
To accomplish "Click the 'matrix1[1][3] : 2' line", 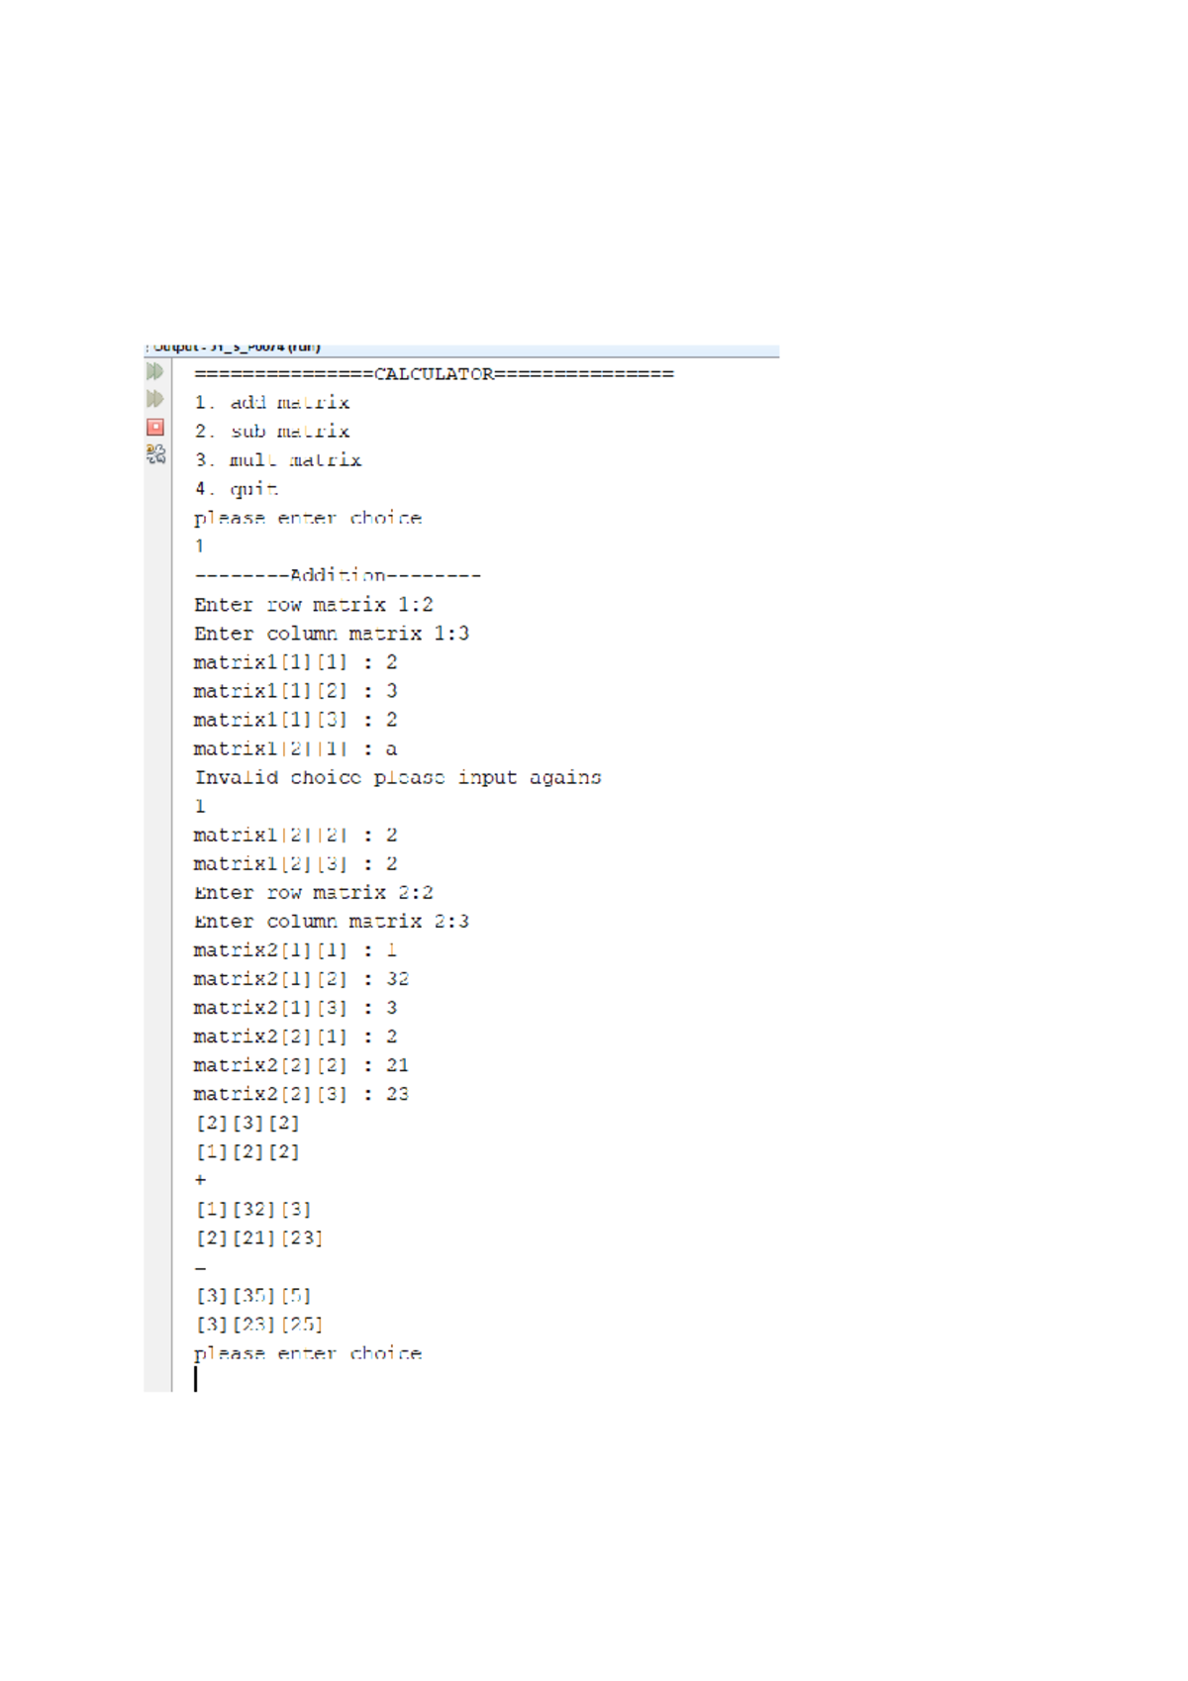I will point(295,720).
